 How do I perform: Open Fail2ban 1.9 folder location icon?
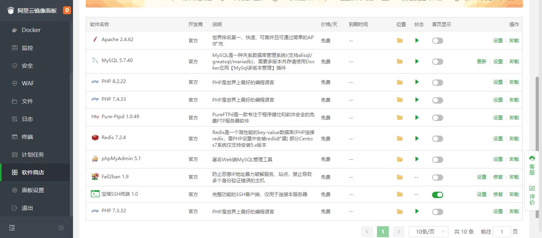pyautogui.click(x=400, y=177)
